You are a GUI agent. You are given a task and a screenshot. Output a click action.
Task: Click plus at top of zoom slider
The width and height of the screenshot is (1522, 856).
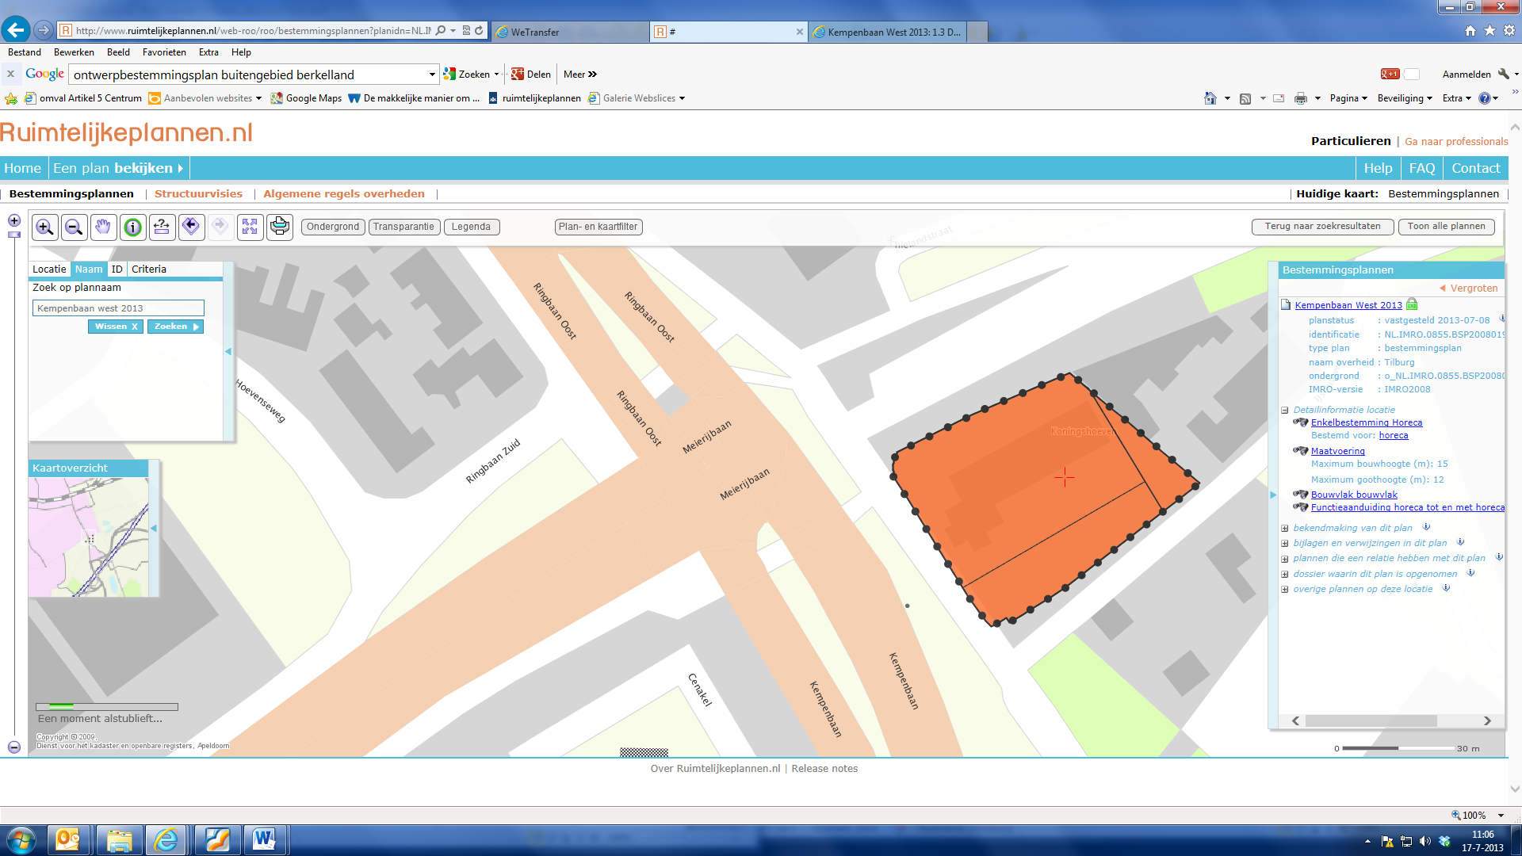[14, 220]
